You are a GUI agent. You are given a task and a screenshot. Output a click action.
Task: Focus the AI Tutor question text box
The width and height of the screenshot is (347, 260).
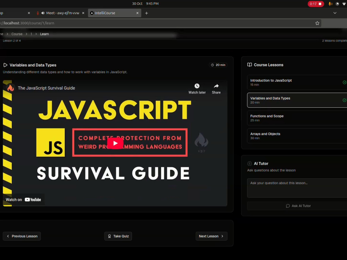297,188
